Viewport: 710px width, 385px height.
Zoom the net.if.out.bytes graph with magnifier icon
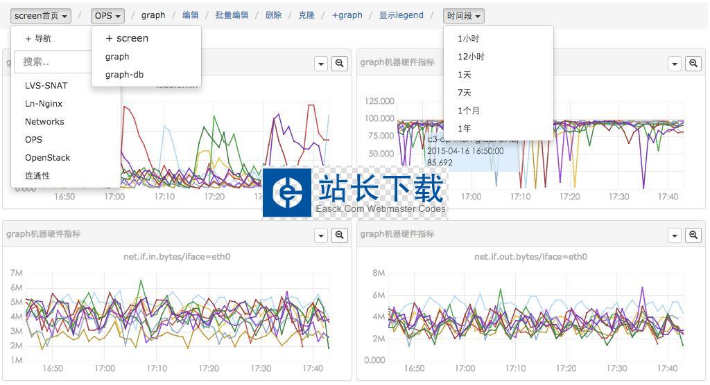(693, 235)
